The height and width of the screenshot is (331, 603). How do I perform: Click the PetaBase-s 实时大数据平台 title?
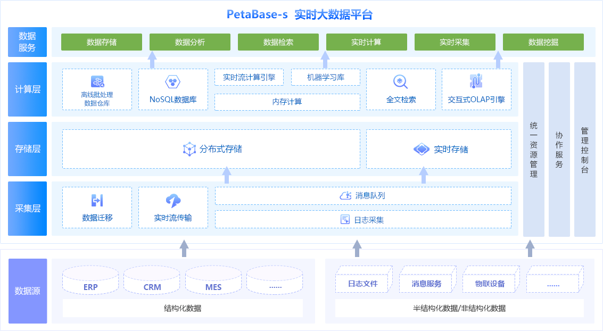point(300,14)
